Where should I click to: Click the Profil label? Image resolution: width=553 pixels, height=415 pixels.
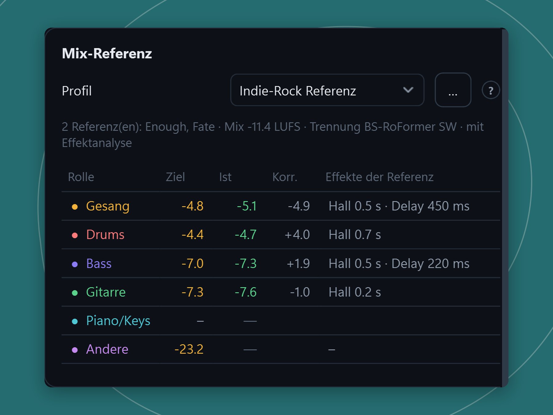coord(77,91)
